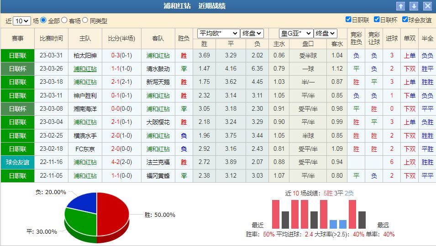This screenshot has height=246, width=436.
Task: Open the 法兰克福 team link
Action: pos(158,162)
